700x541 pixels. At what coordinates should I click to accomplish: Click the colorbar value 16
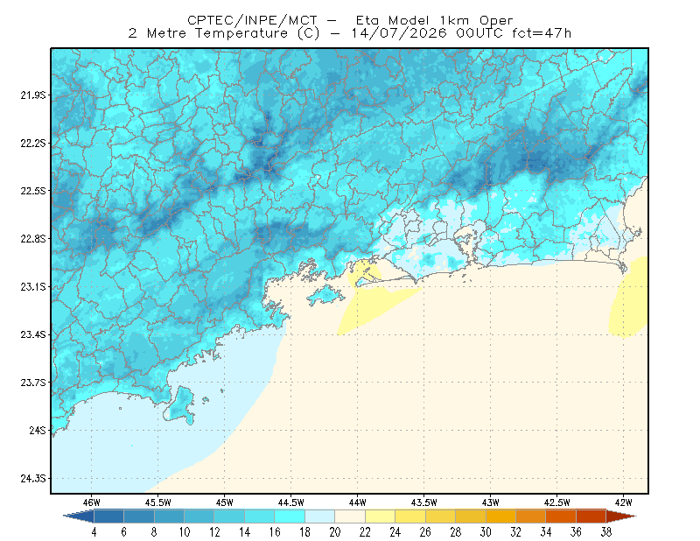(x=275, y=532)
